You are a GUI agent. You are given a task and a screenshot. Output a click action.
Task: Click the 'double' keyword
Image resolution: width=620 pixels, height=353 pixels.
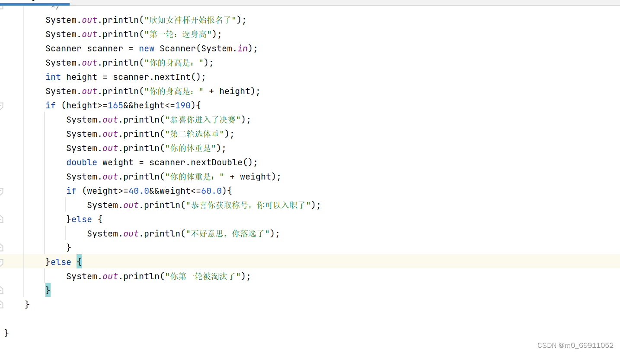82,162
